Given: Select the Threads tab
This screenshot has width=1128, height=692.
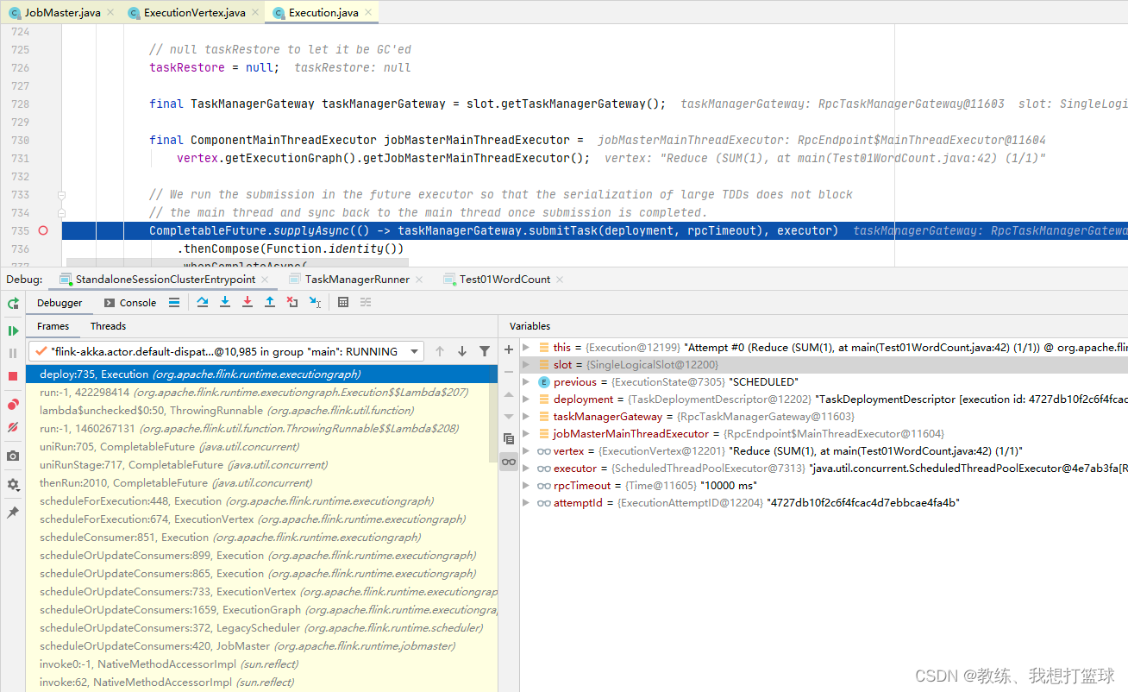Looking at the screenshot, I should pos(108,326).
